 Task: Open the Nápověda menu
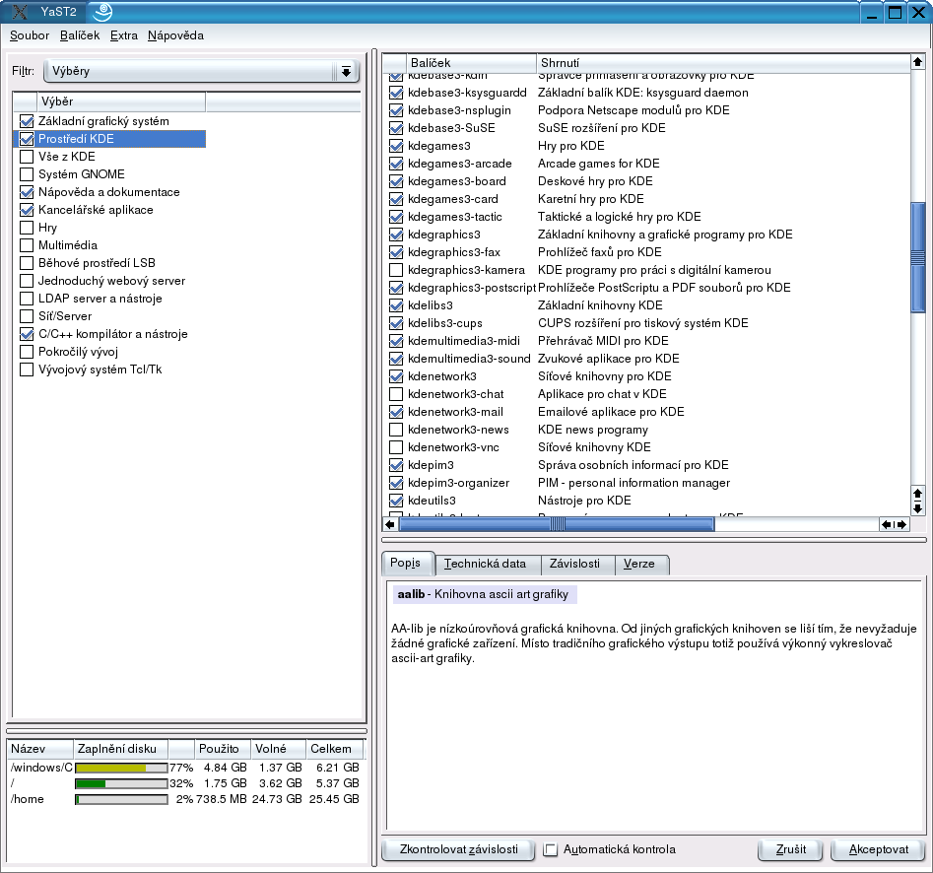(175, 35)
